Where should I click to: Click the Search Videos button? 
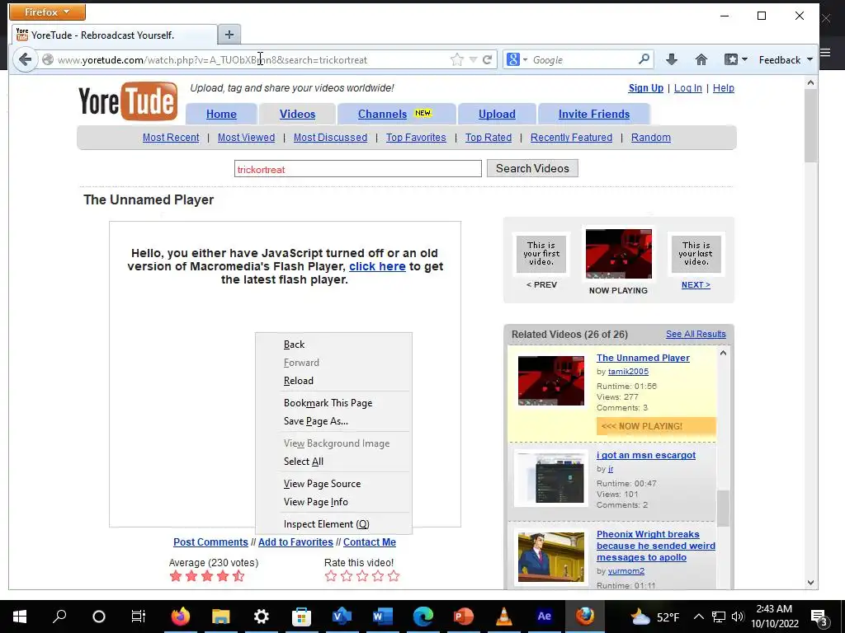532,168
